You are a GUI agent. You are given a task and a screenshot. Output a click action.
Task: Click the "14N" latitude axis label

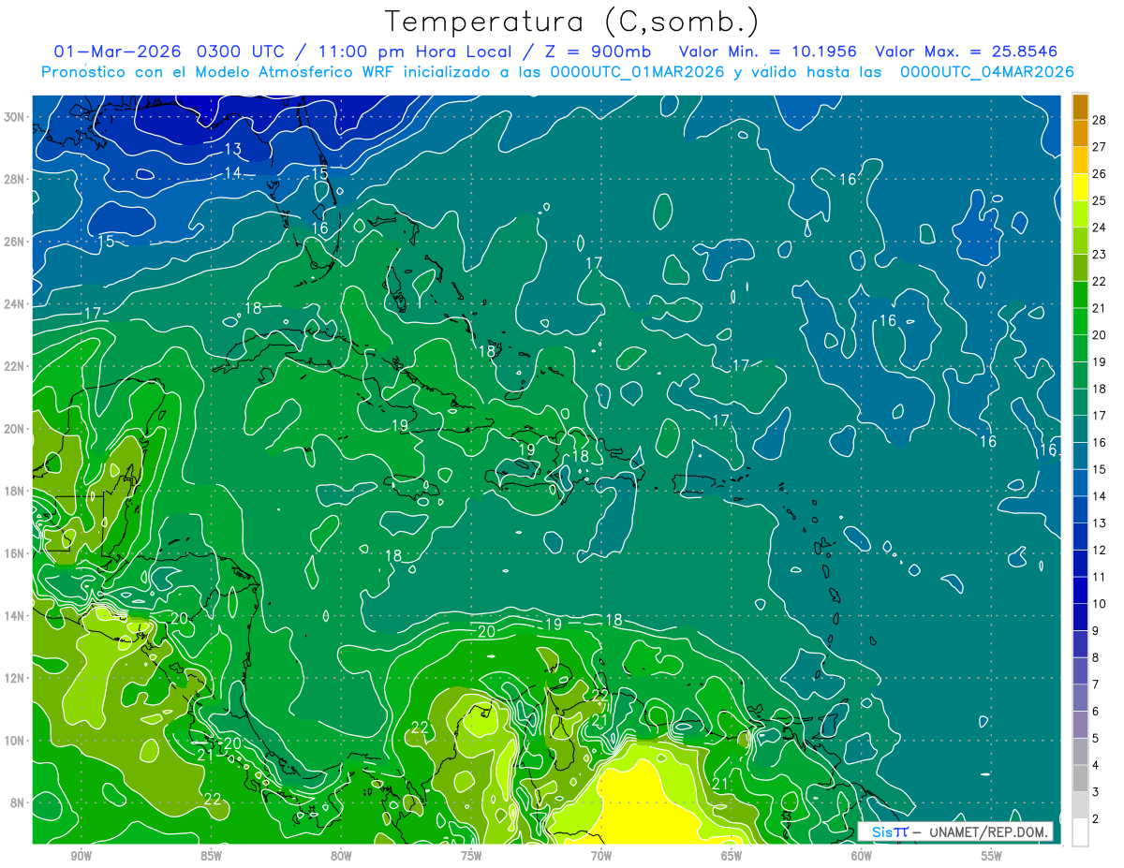(x=14, y=615)
